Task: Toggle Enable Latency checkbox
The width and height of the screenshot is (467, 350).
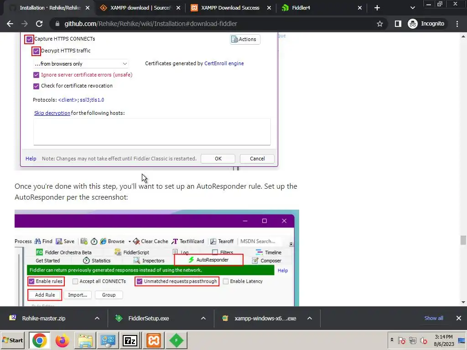Action: pyautogui.click(x=226, y=281)
